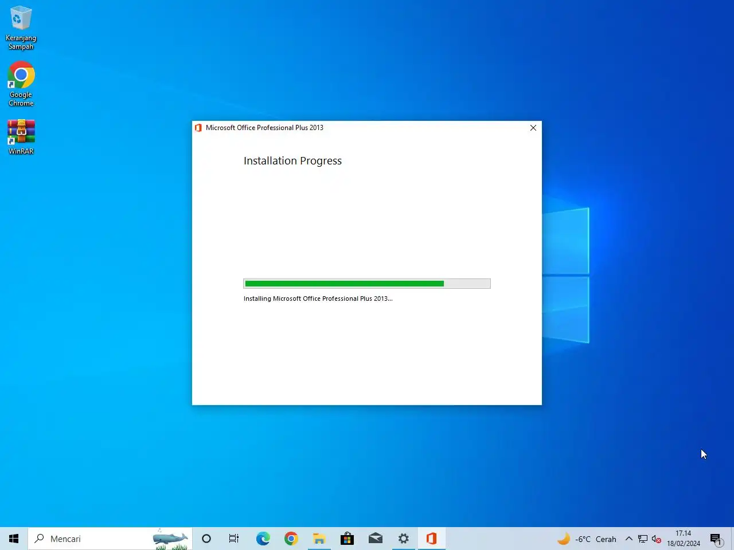
Task: Open the Windows Start menu
Action: 14,539
